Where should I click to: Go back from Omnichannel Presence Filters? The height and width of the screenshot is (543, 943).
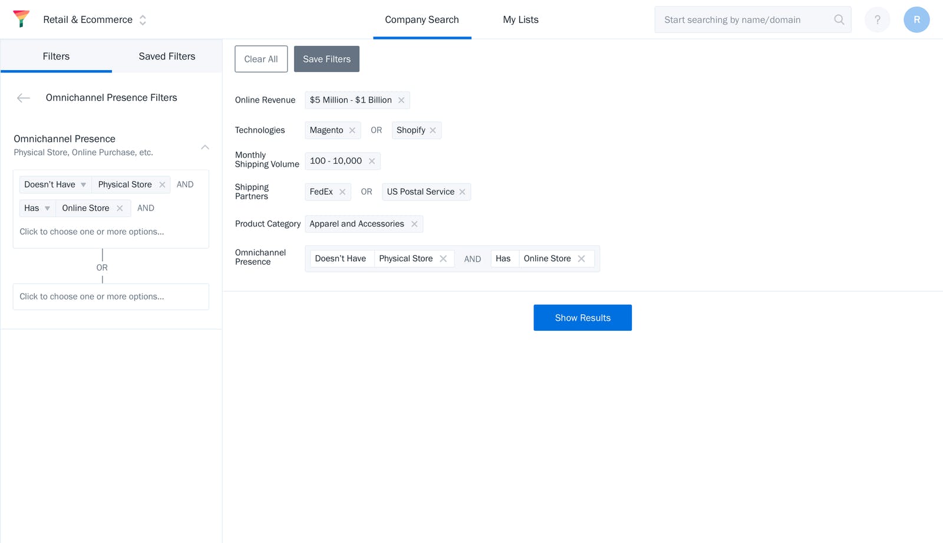[24, 98]
